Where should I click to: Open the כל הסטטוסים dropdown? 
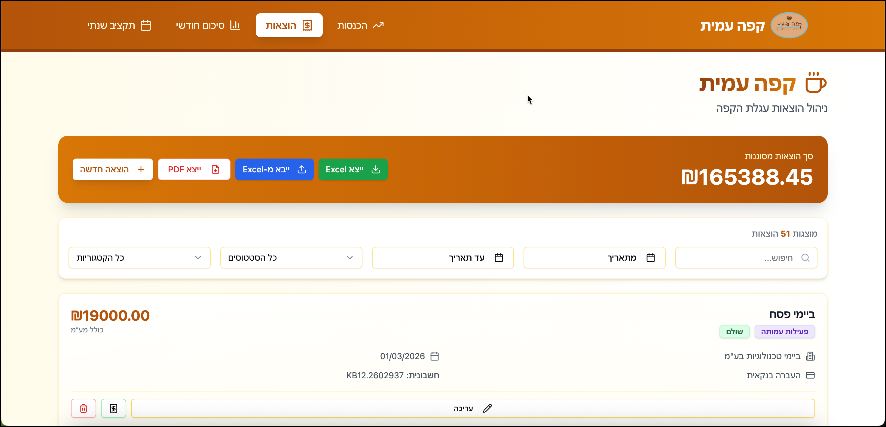click(291, 258)
